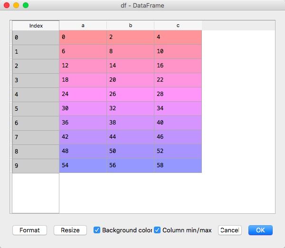This screenshot has height=248, width=285.
Task: Click the cell with value 28
Action: (x=178, y=94)
